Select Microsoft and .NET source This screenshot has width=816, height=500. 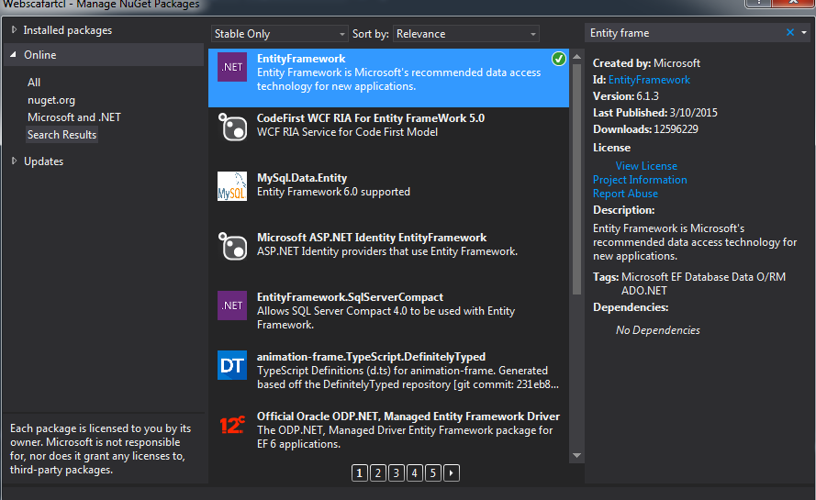[74, 117]
